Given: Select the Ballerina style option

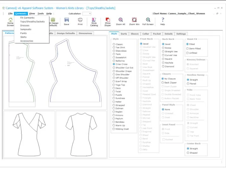Looking at the screenshot, I should point(114,61).
